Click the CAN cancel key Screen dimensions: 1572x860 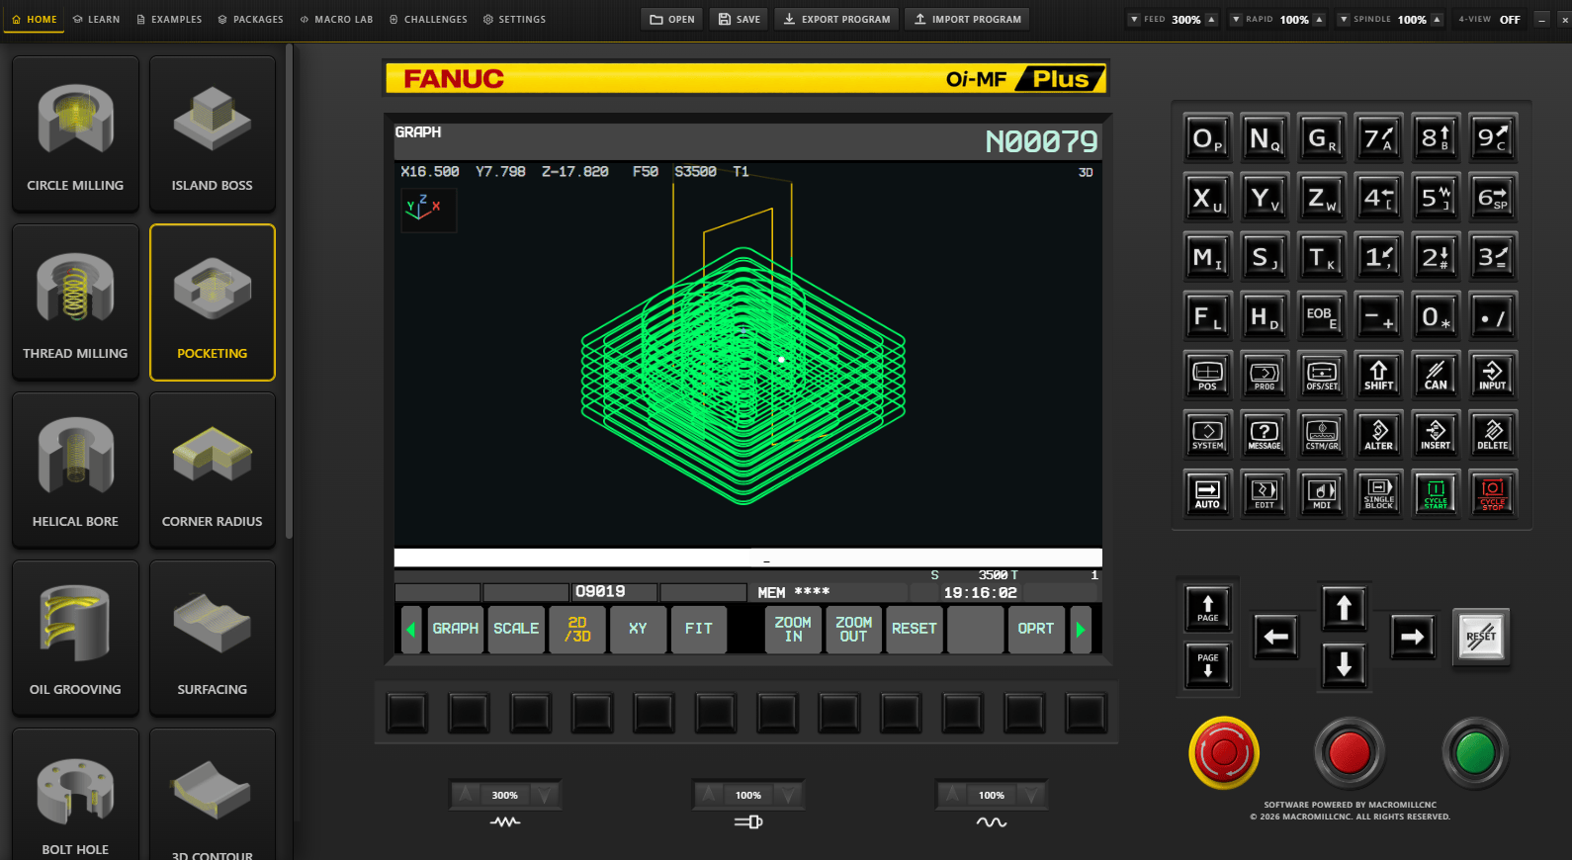click(1436, 375)
